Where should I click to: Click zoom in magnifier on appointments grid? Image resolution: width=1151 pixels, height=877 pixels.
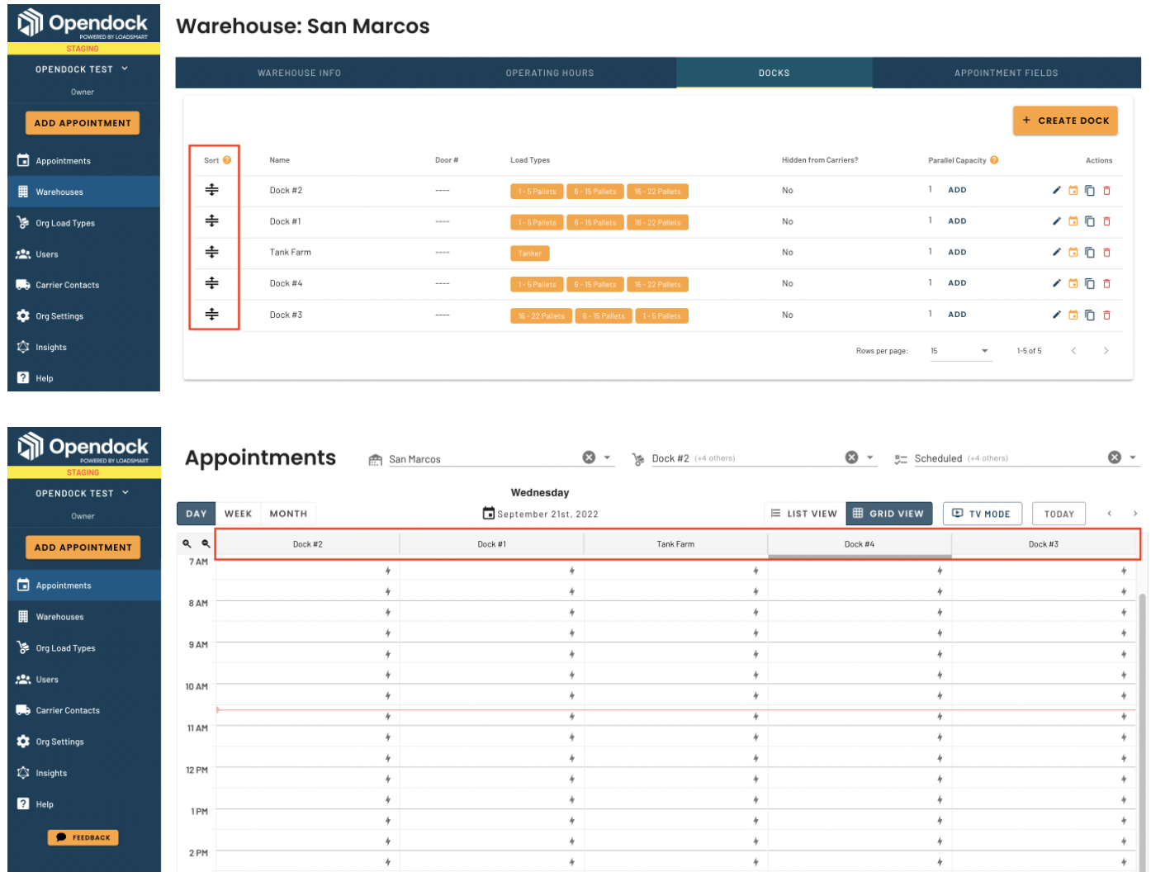tap(187, 544)
